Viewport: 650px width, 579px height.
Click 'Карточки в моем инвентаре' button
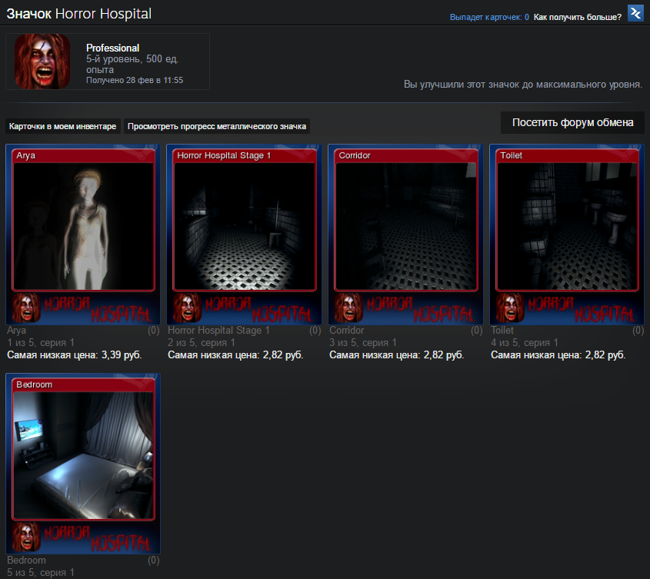(x=62, y=126)
